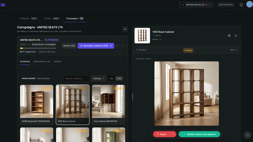Switch to List view
Viewport: 253px width, 142px height.
point(111,78)
